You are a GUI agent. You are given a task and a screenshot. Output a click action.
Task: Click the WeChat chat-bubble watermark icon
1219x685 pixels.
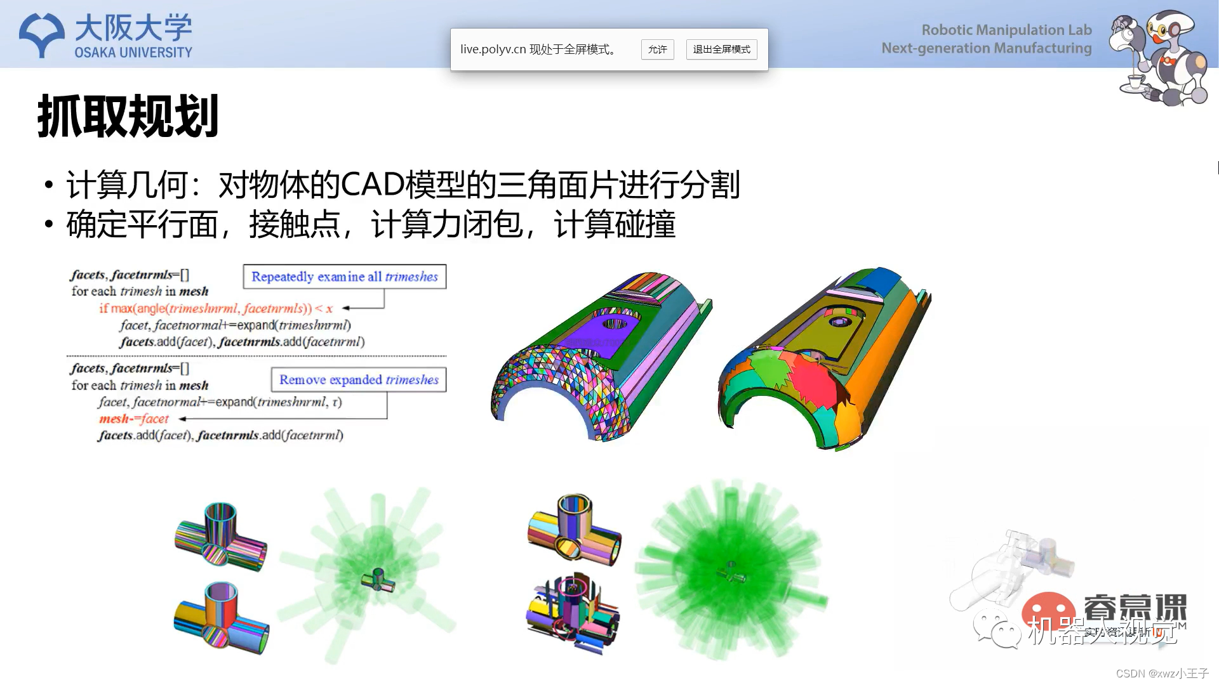(997, 628)
